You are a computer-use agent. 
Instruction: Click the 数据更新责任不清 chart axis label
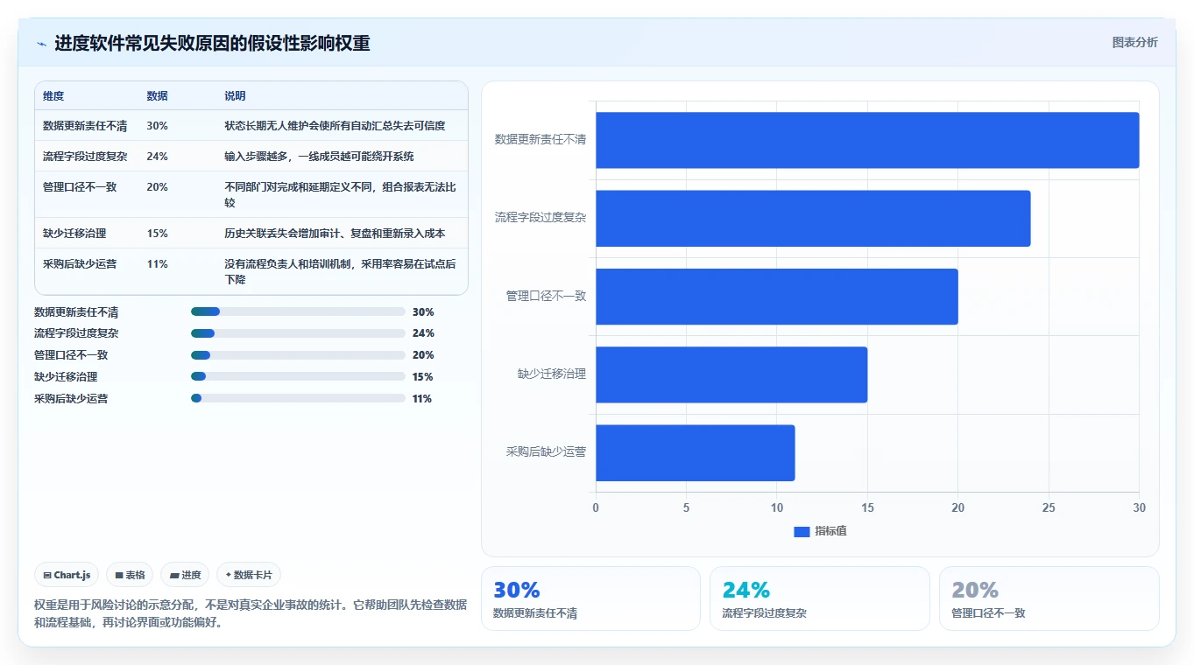coord(540,139)
